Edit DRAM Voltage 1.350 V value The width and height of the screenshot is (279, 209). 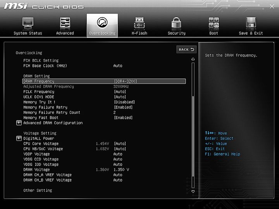[x=121, y=170]
